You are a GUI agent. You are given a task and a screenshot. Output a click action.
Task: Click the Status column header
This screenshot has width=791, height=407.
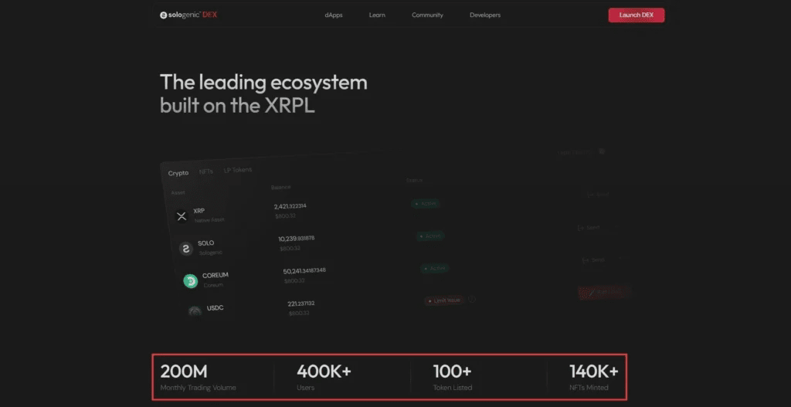click(414, 180)
